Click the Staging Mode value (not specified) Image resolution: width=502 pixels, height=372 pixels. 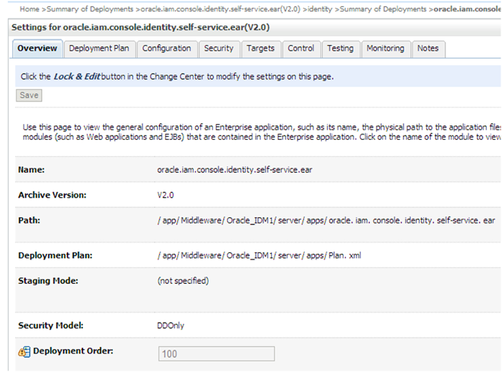(183, 281)
